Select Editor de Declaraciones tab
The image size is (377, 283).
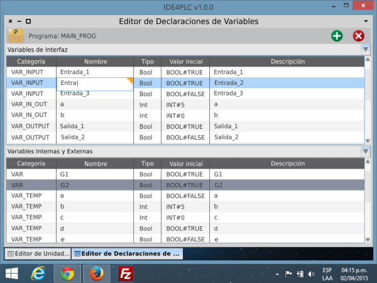127,253
